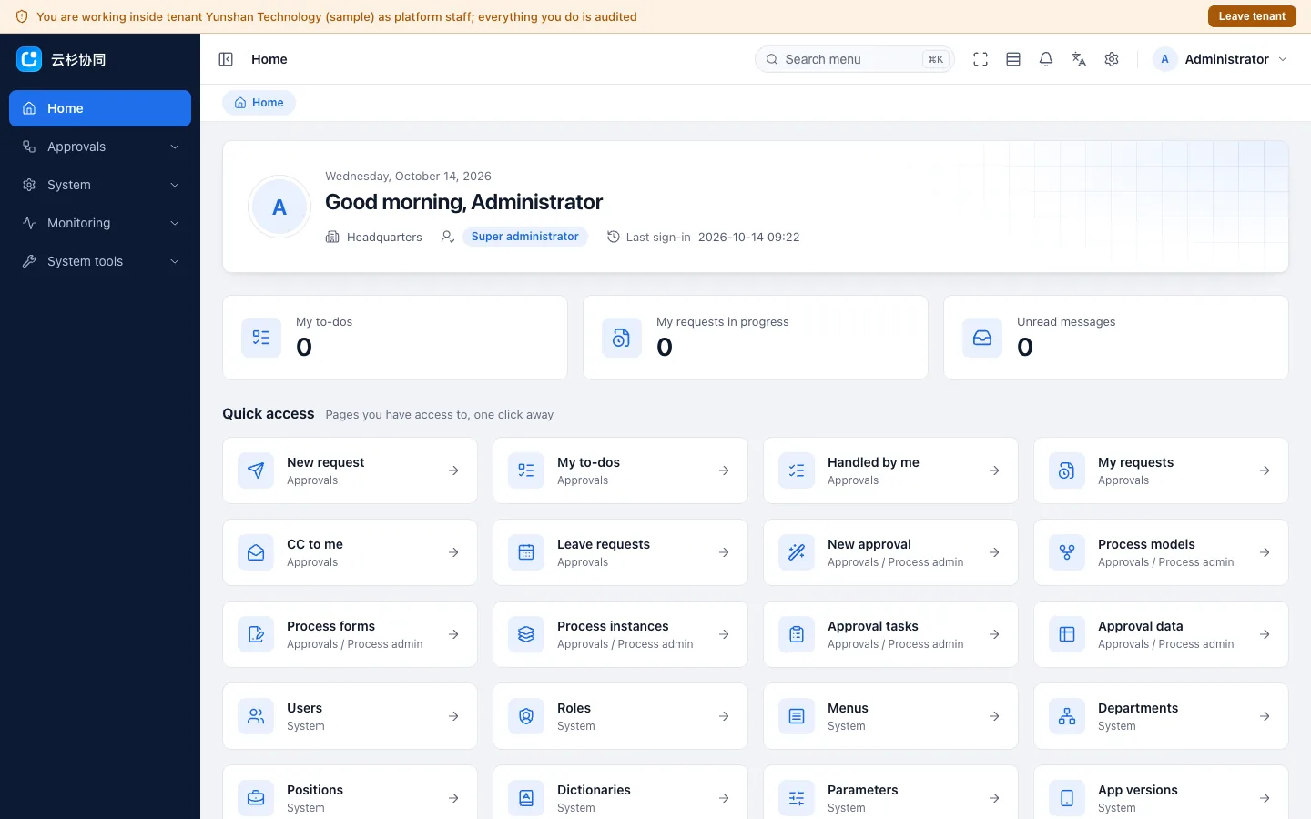Click the Unread messages inbox icon
The height and width of the screenshot is (819, 1311).
point(982,338)
